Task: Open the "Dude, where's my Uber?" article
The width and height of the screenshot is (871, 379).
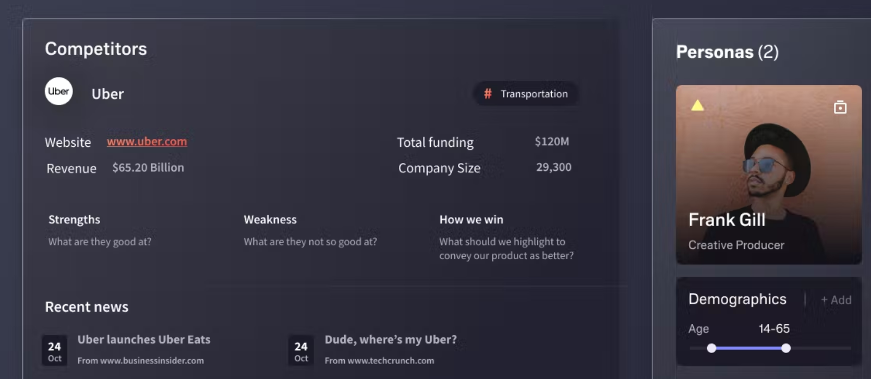Action: click(390, 339)
